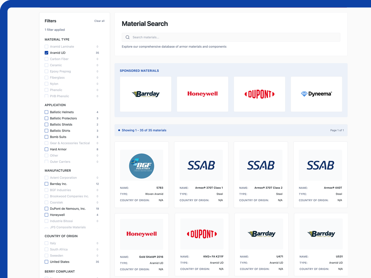The width and height of the screenshot is (371, 278).
Task: Click the Woven Aramid type value
Action: tap(154, 194)
